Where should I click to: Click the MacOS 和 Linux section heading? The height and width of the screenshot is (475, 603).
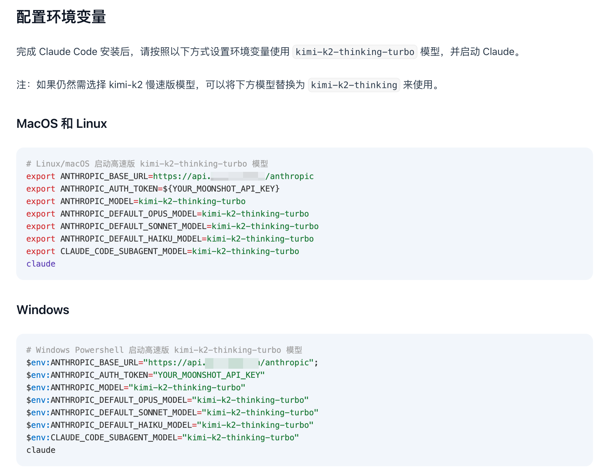click(62, 124)
